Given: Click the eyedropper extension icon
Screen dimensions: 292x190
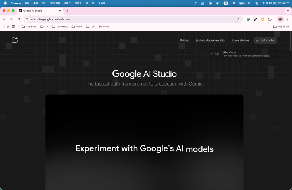Looking at the screenshot, I should 255,19.
